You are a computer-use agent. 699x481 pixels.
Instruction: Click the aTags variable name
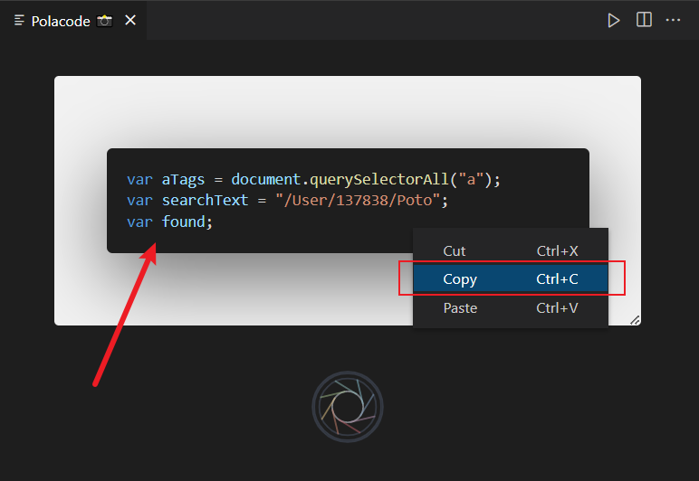coord(183,179)
